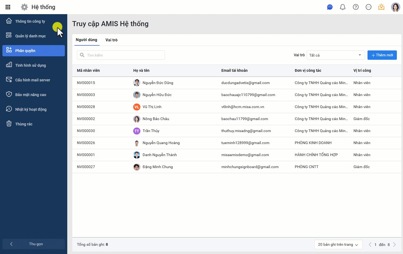Open Thông tin công ty menu
Screen dimensions: 403x254
pyautogui.click(x=34, y=21)
